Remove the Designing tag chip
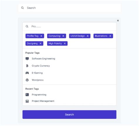Screen dimensions: 139x126 (x=40, y=43)
